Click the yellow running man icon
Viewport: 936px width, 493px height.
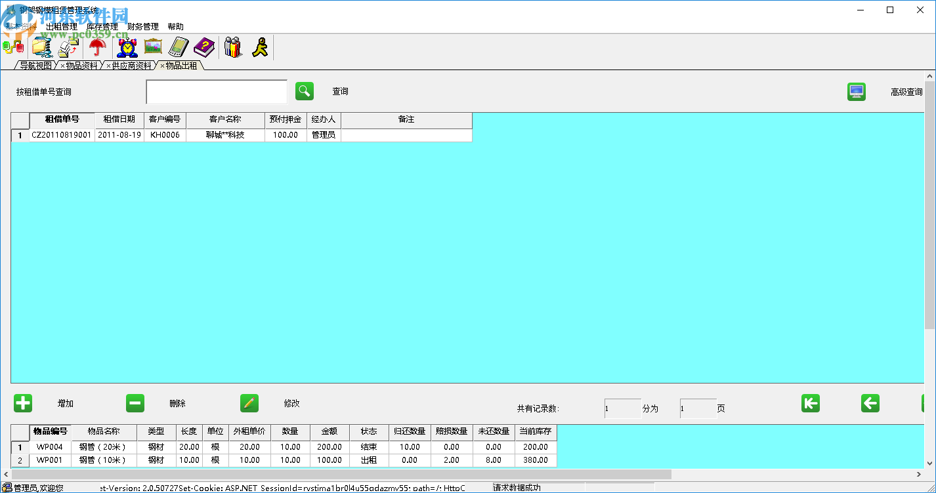[260, 47]
